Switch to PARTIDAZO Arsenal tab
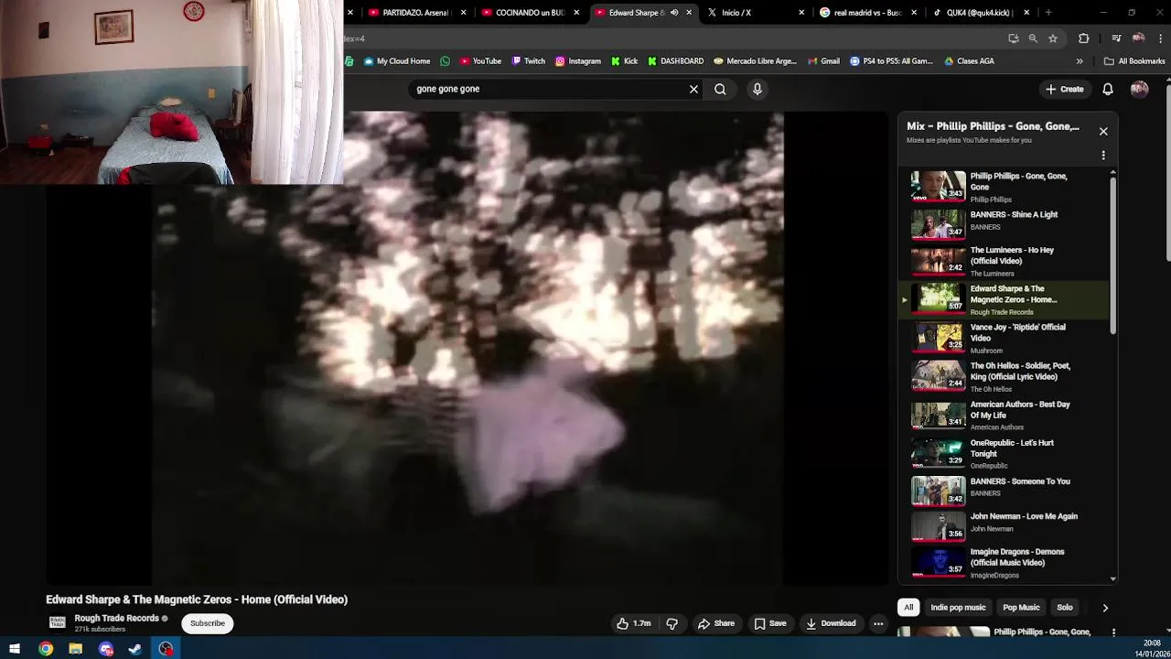Image resolution: width=1171 pixels, height=659 pixels. [x=417, y=13]
